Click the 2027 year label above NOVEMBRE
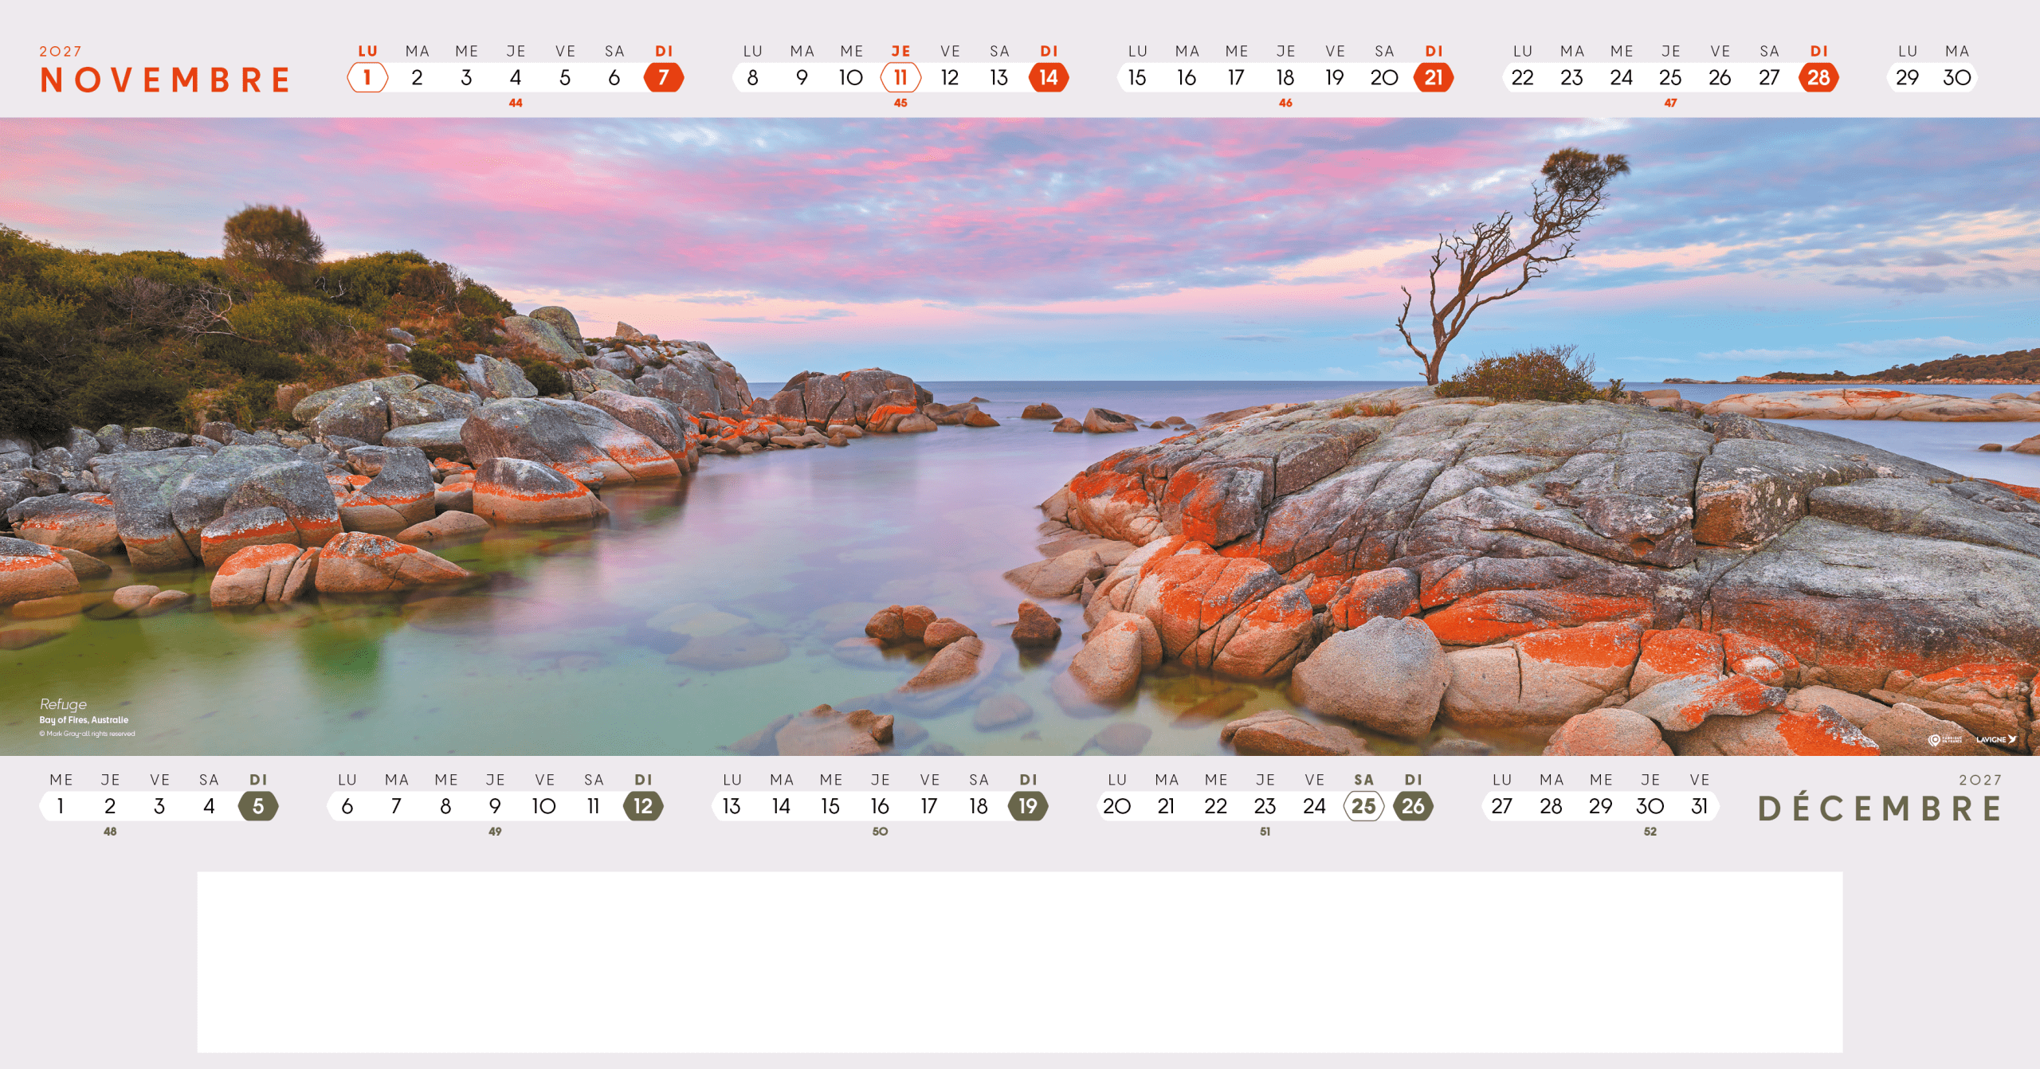The height and width of the screenshot is (1069, 2040). [61, 51]
